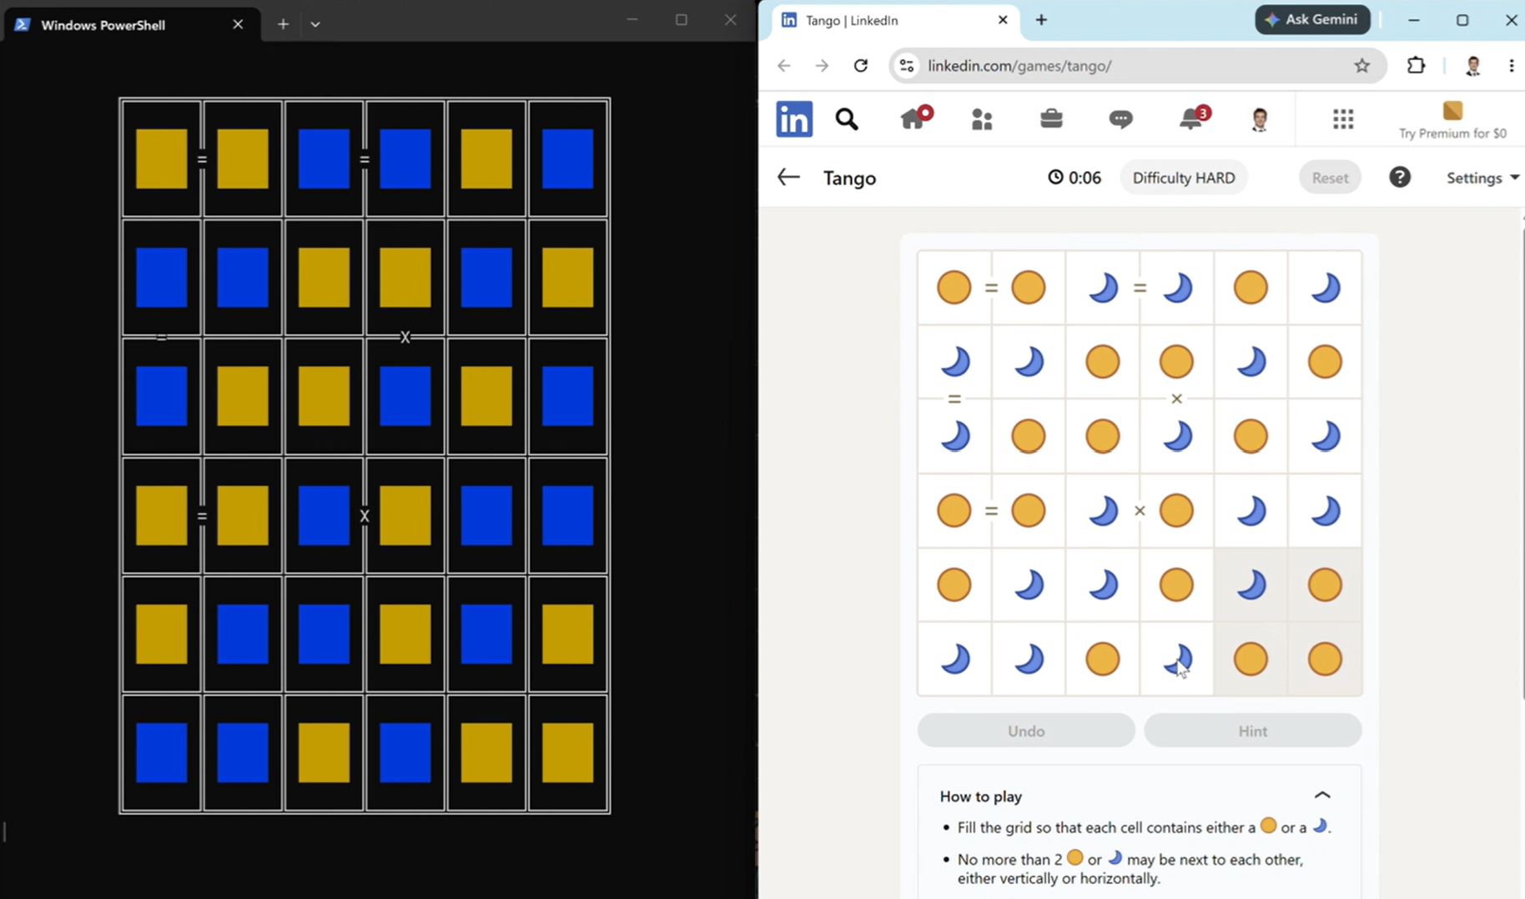This screenshot has height=899, width=1525.
Task: Click the Hint button
Action: [x=1253, y=731]
